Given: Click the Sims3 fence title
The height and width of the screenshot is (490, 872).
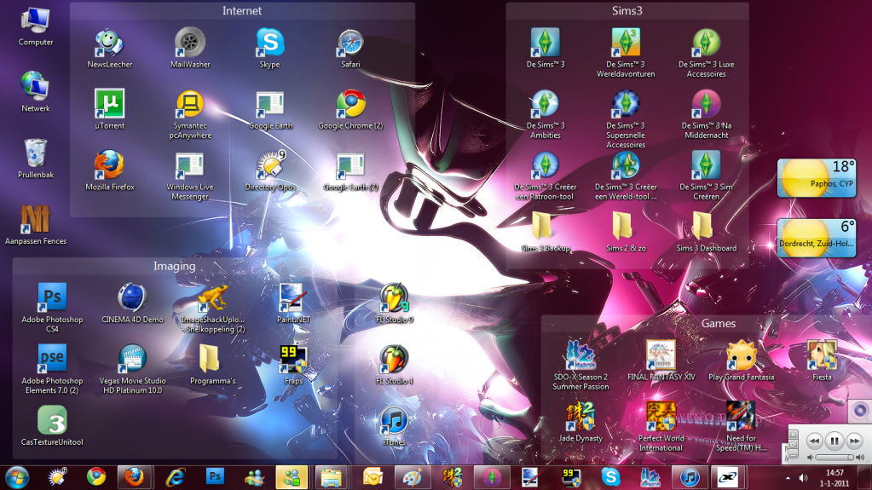Looking at the screenshot, I should (x=627, y=10).
